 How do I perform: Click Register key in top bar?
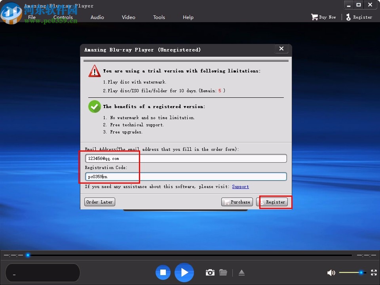point(359,17)
